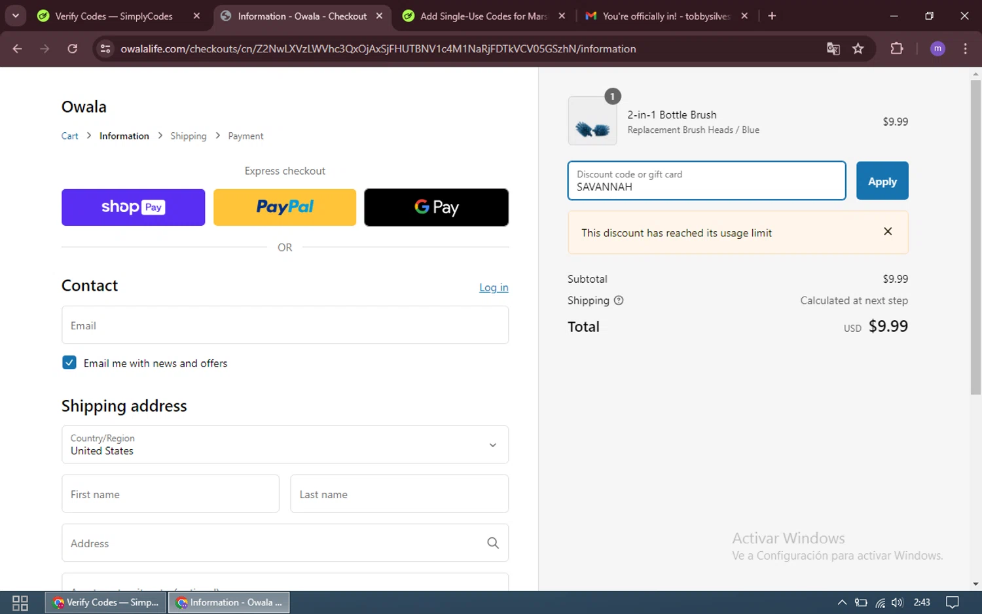The image size is (982, 614).
Task: Close the Add Single-Use Codes tab
Action: [562, 16]
